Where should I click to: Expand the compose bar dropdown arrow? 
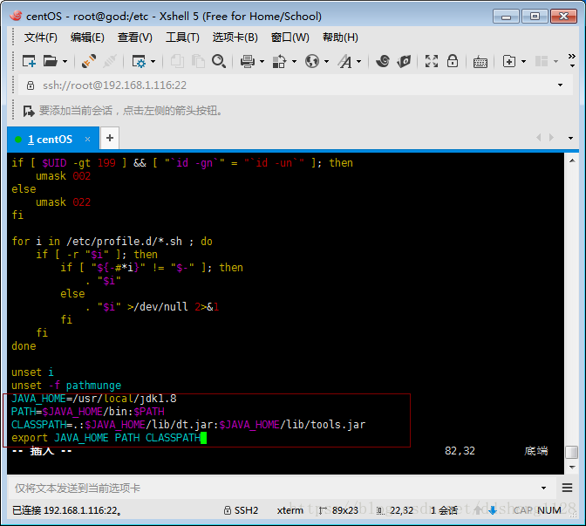544,488
